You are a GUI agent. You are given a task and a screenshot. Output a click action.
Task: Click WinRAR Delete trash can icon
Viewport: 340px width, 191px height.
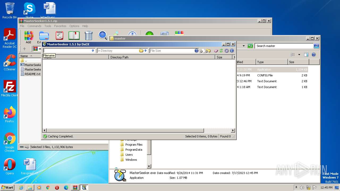coord(88,36)
